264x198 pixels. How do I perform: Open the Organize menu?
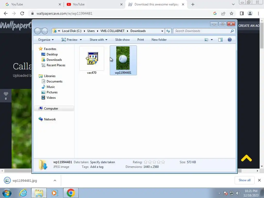click(x=46, y=40)
